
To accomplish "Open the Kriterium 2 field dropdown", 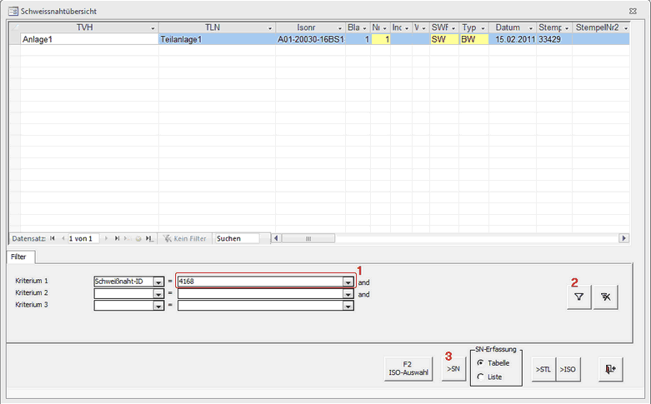I will click(158, 294).
